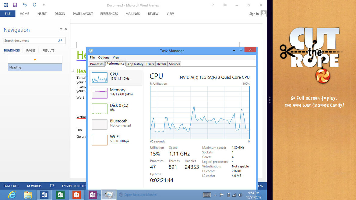Image resolution: width=356 pixels, height=200 pixels.
Task: Open the Users tab in Task Manager
Action: click(x=150, y=64)
